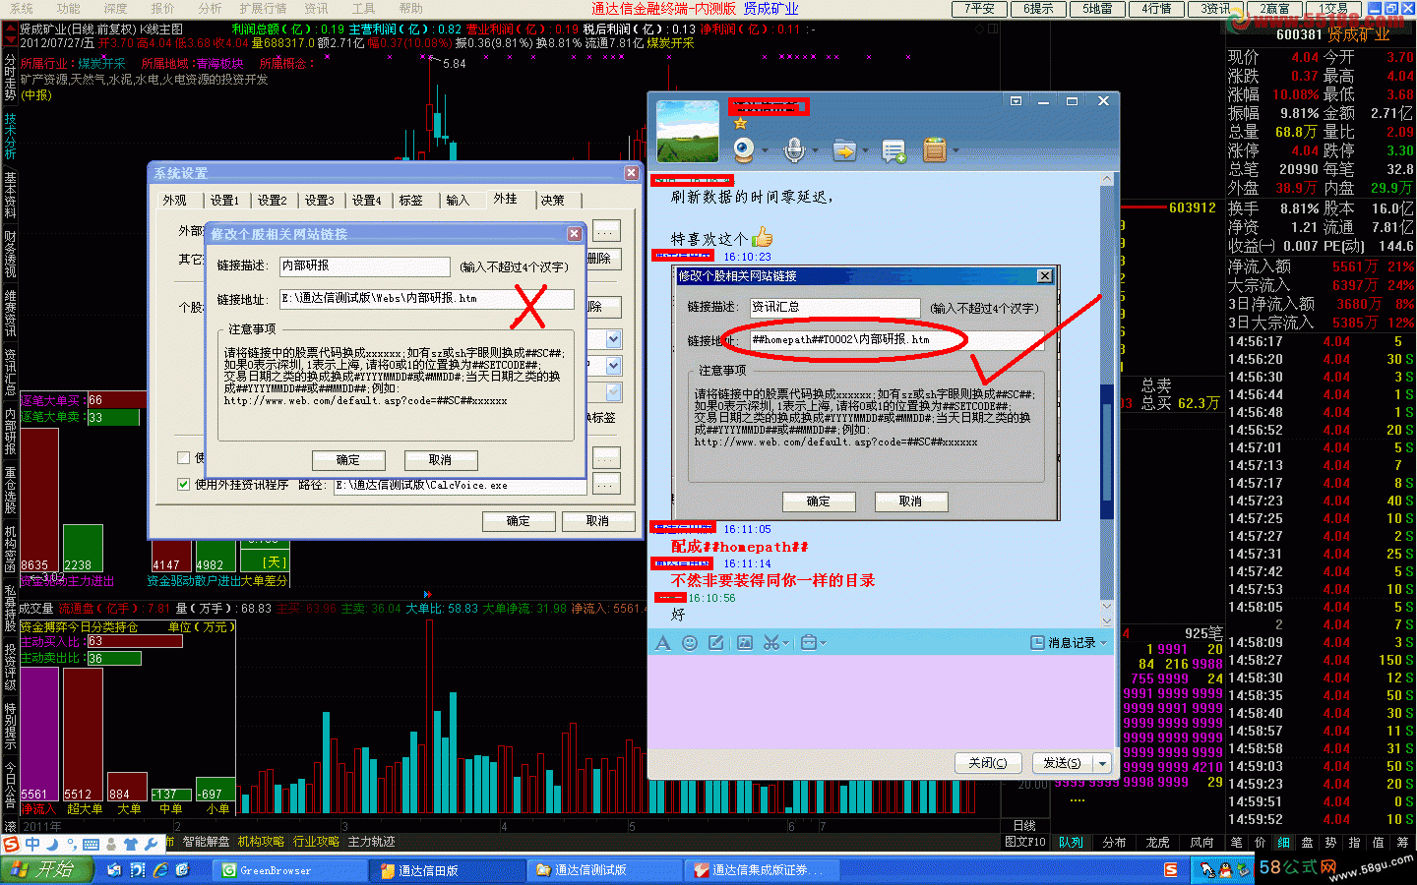The height and width of the screenshot is (885, 1417).
Task: Insert an image into chat message
Action: coord(745,643)
